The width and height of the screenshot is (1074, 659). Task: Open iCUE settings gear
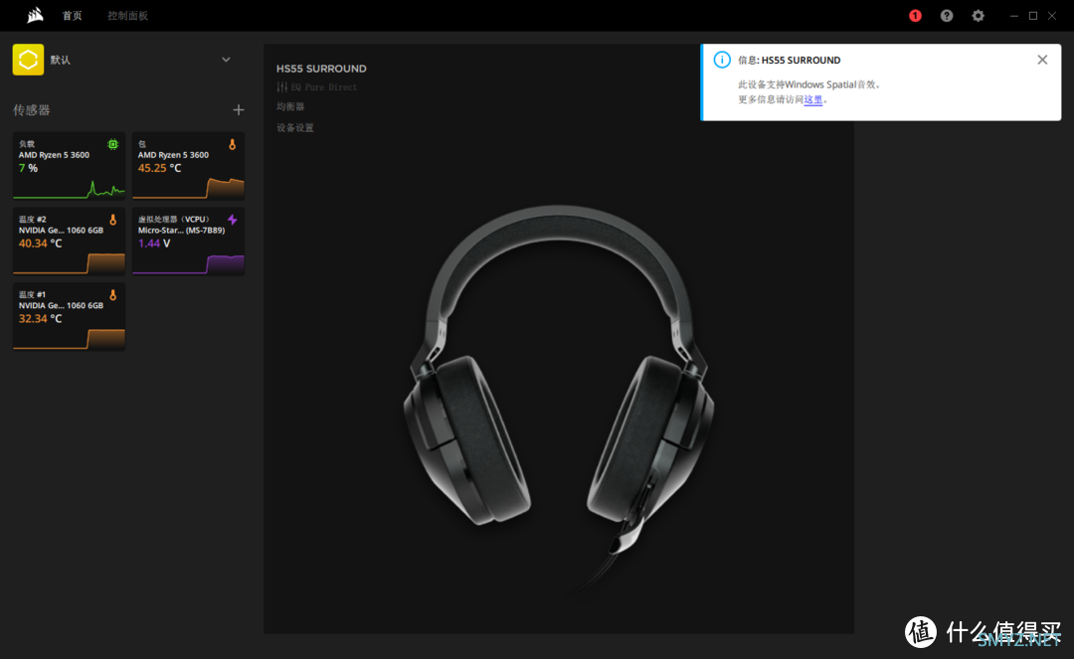point(979,16)
